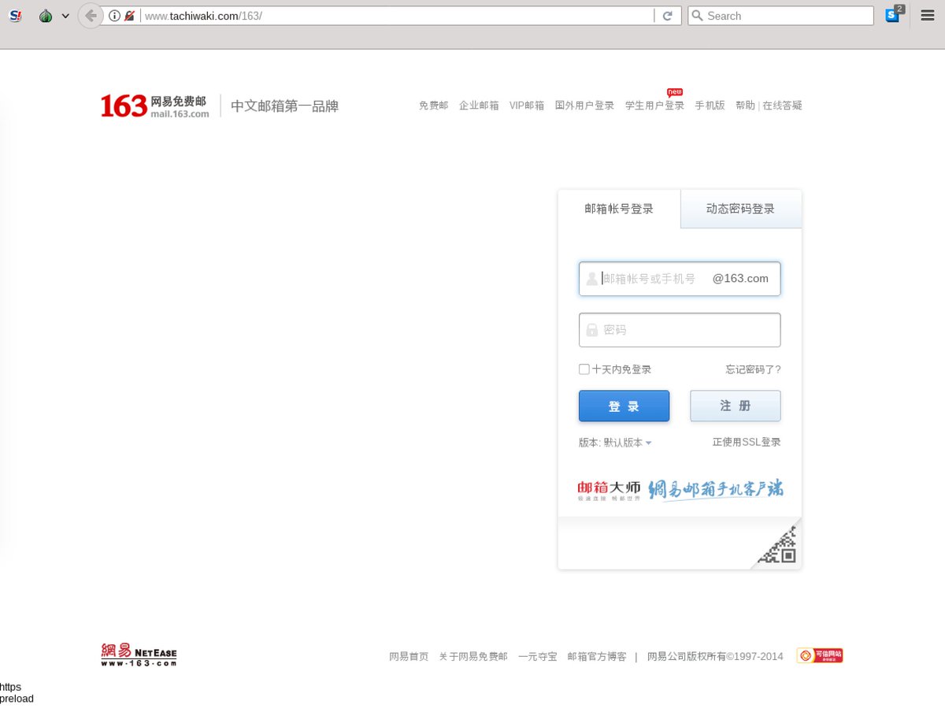
Task: Open the 国外用户登录 nav link
Action: coord(584,106)
